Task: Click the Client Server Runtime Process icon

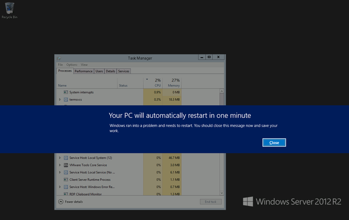Action: coord(66,180)
